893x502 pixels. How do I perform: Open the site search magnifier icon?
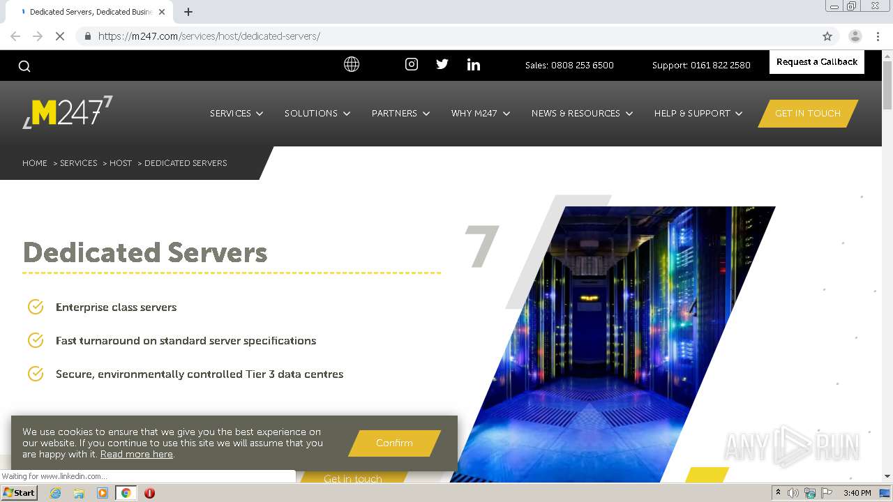(24, 66)
